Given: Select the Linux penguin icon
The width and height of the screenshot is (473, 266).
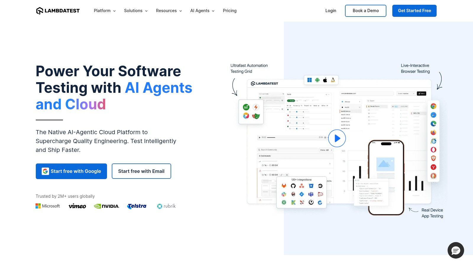Looking at the screenshot, I should pyautogui.click(x=333, y=80).
